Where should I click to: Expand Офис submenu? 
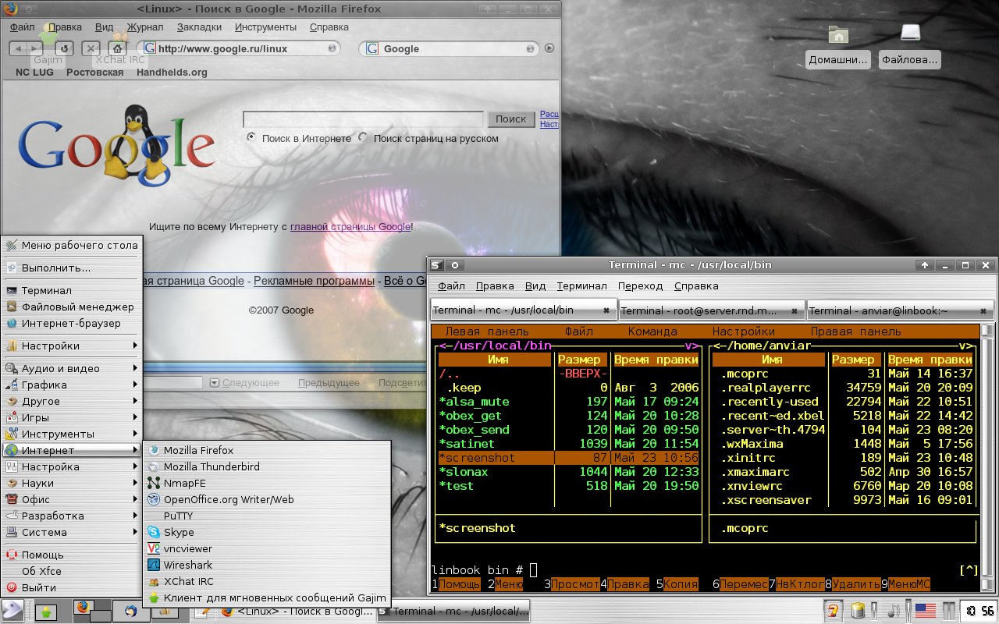click(72, 499)
